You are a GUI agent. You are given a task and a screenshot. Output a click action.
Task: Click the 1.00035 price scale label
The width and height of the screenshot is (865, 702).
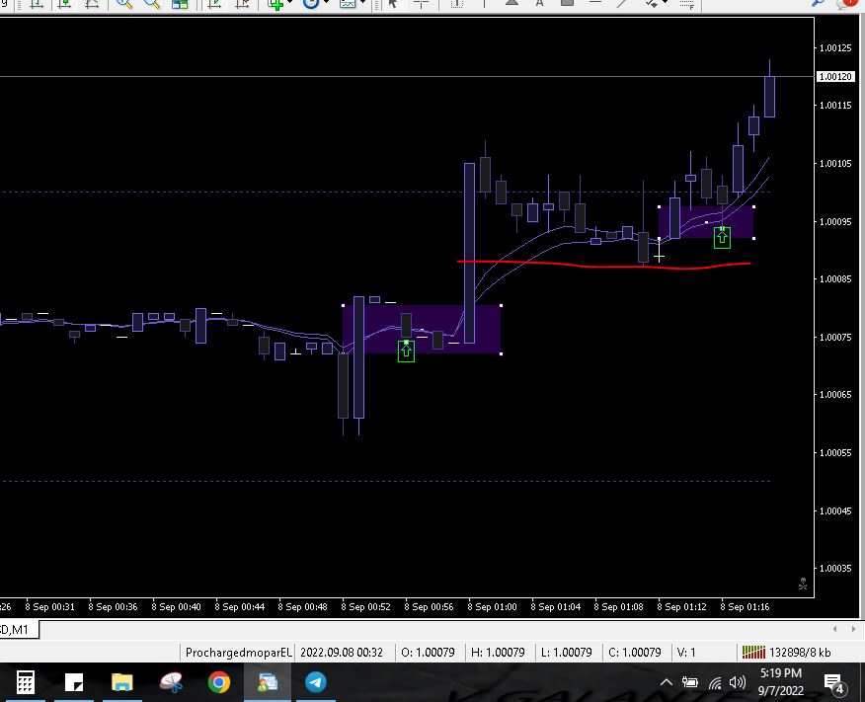coord(835,568)
